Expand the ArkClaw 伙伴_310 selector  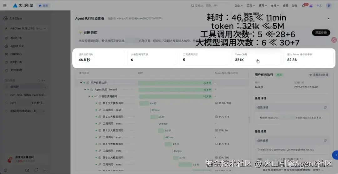point(25,28)
